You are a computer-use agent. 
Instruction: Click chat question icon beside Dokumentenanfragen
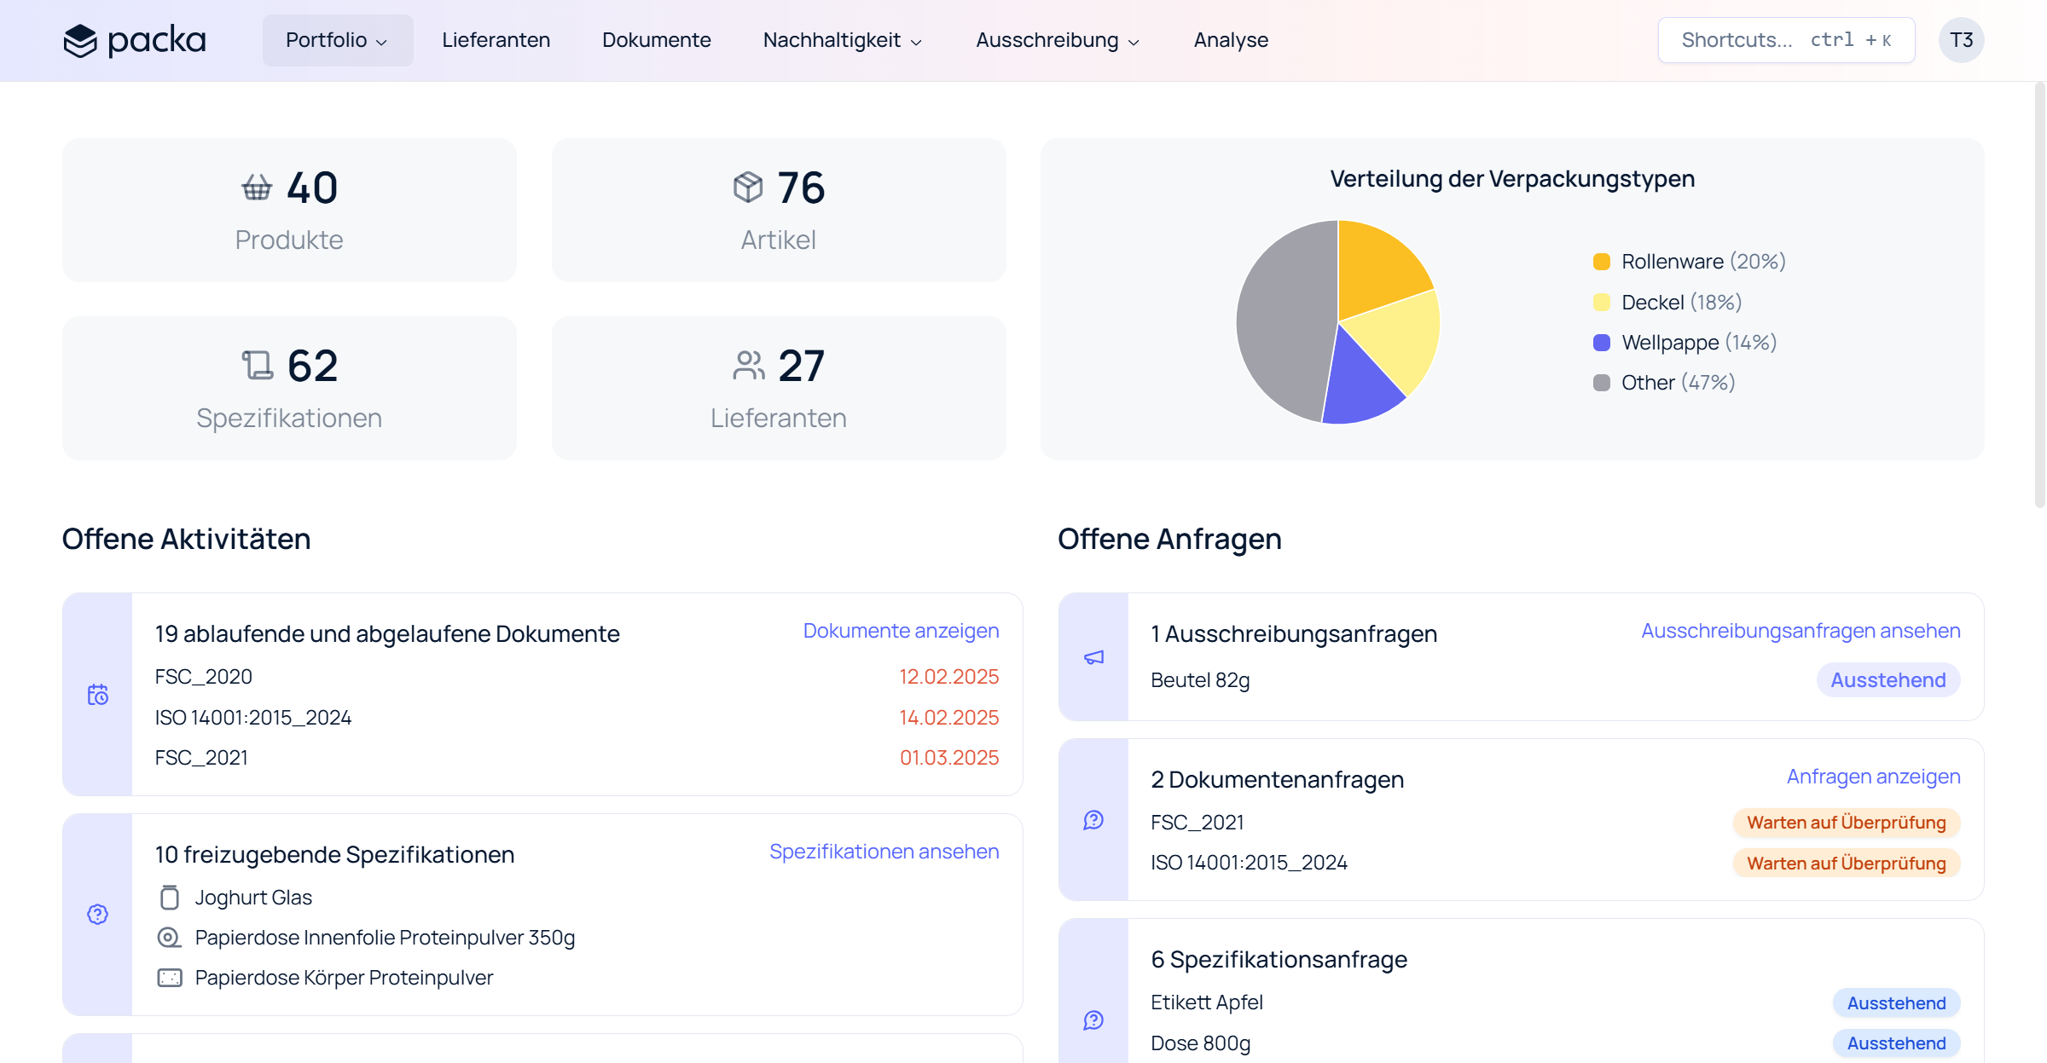[1093, 820]
